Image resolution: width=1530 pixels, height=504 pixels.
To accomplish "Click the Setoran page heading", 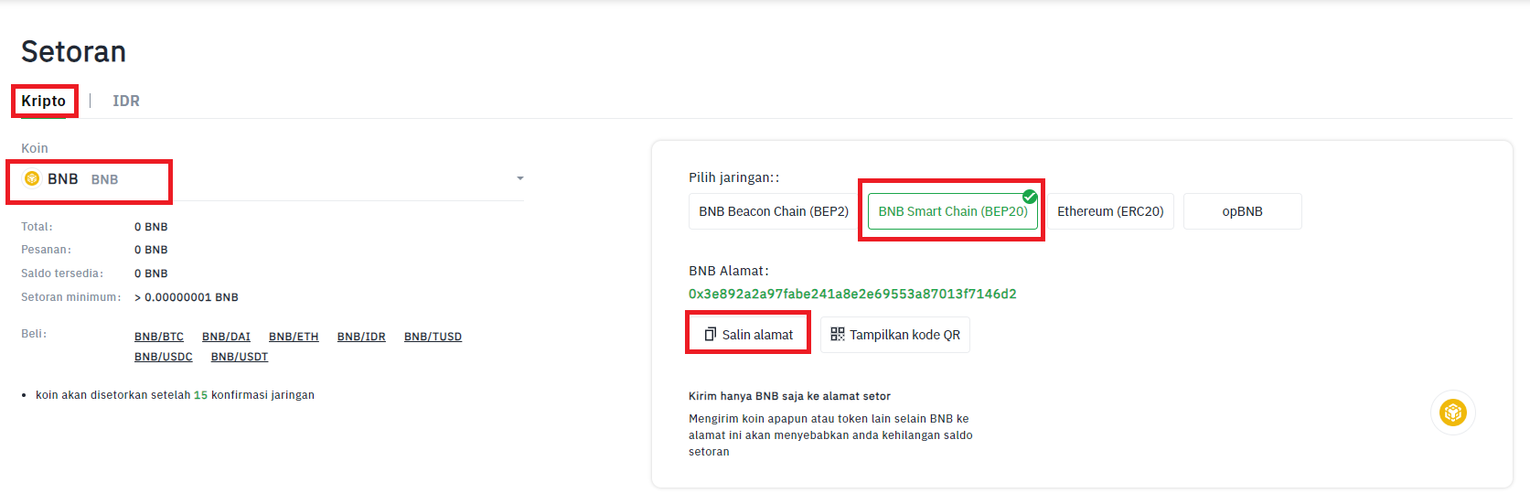I will coord(73,51).
